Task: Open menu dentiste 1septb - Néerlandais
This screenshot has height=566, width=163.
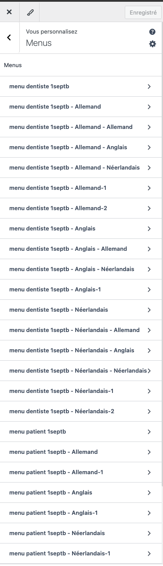Action: click(81, 310)
